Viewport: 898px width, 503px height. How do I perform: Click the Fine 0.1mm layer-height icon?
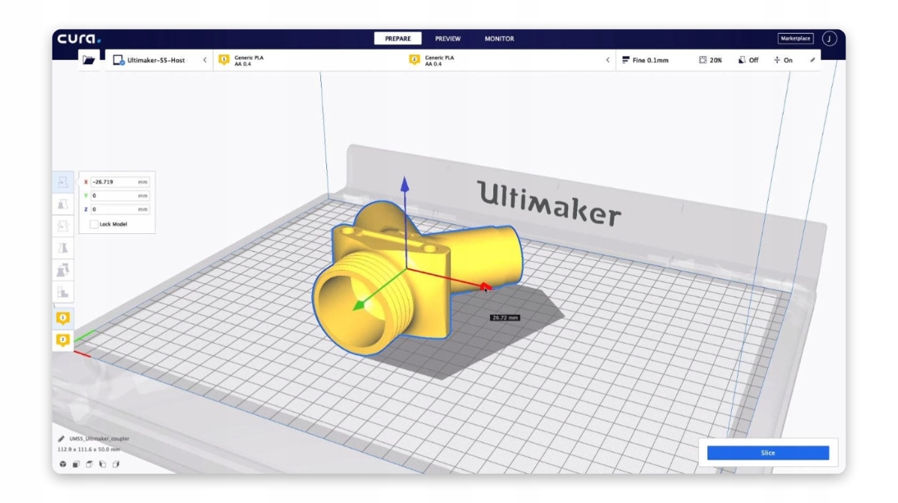pyautogui.click(x=626, y=60)
